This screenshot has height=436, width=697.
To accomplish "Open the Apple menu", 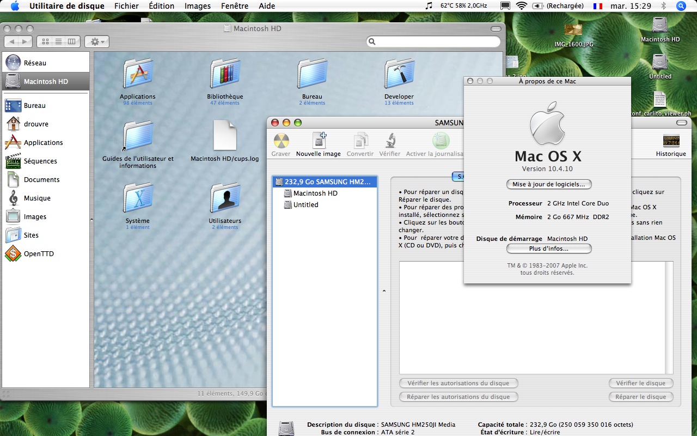I will (15, 6).
